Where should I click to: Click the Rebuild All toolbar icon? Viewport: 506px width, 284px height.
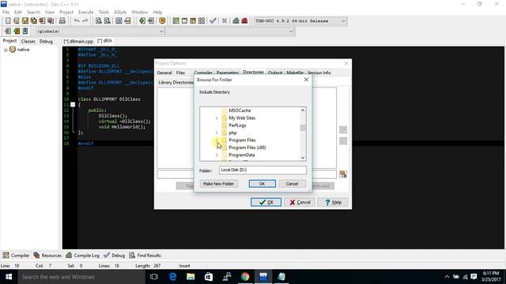click(x=202, y=21)
